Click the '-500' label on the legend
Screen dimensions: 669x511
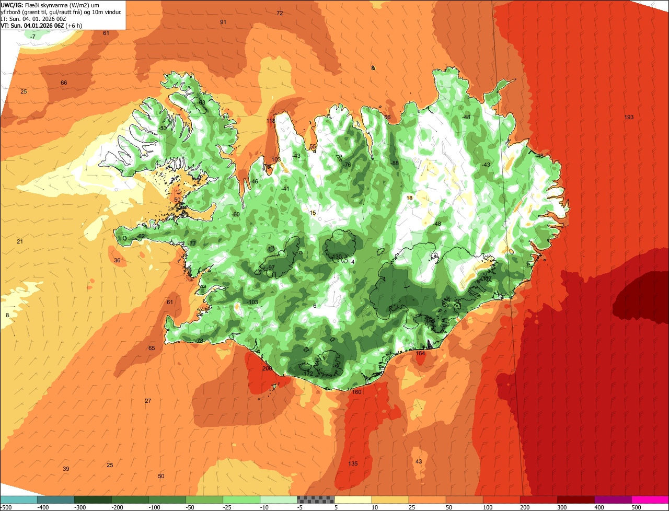pos(6,507)
